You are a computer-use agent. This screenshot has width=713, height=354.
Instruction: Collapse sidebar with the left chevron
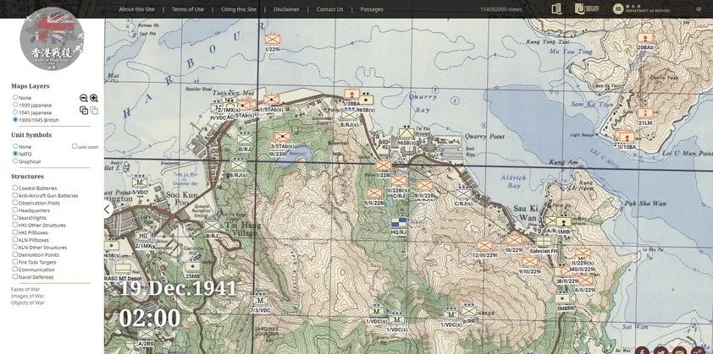[x=108, y=210]
